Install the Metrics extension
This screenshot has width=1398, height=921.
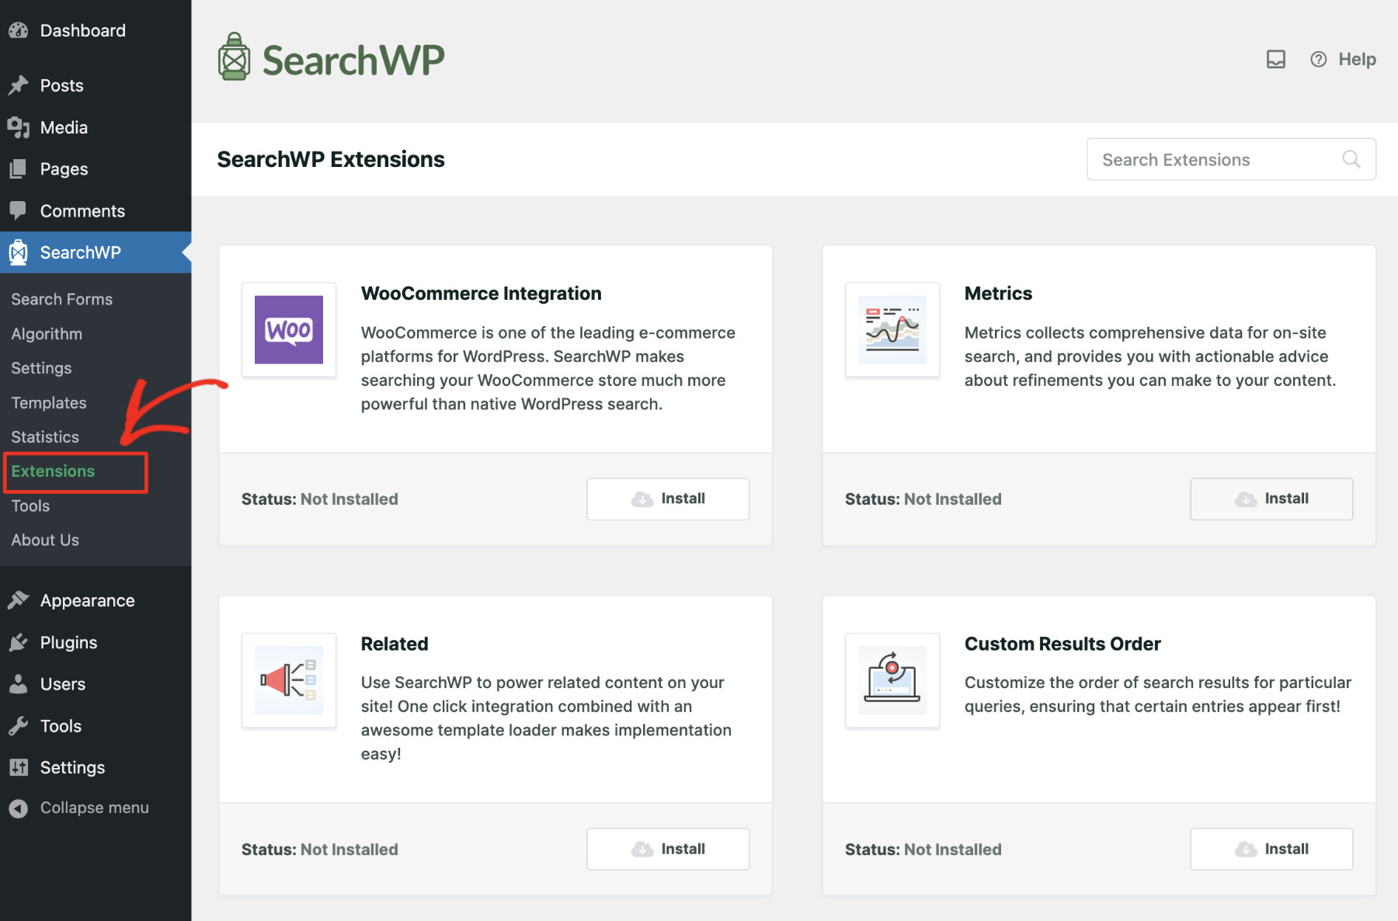click(1271, 499)
